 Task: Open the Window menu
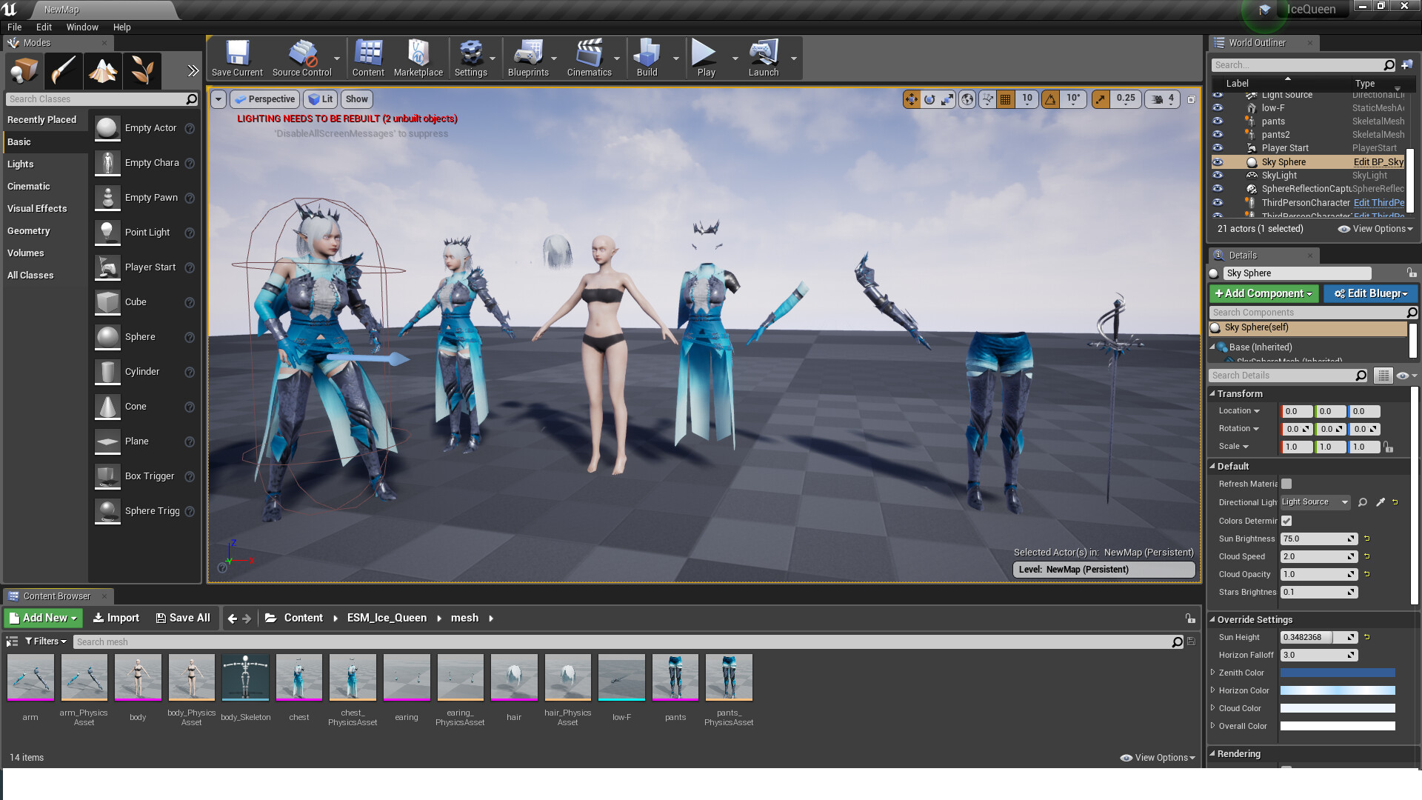pos(82,27)
